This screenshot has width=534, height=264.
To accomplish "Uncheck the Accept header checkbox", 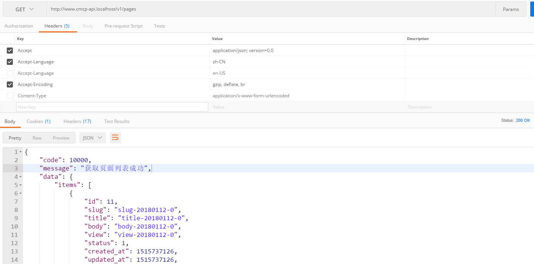I will pyautogui.click(x=10, y=51).
